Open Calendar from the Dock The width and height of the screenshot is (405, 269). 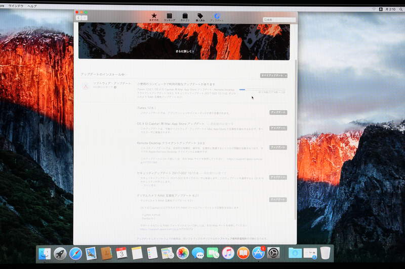(x=121, y=253)
